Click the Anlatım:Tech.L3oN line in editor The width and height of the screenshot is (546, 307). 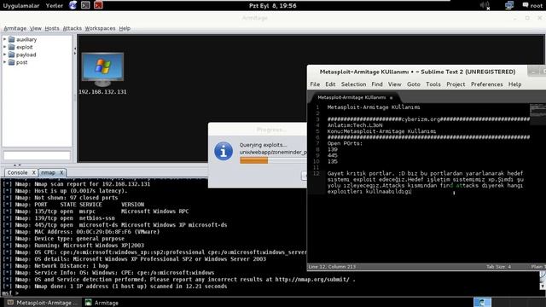355,125
